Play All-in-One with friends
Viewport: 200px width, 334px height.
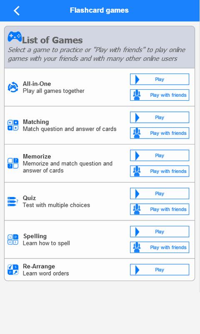coord(160,95)
